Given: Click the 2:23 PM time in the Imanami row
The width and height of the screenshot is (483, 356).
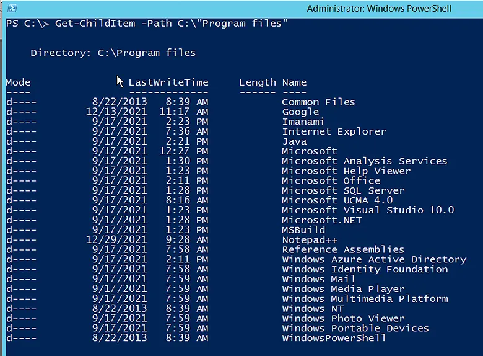Looking at the screenshot, I should [x=187, y=122].
